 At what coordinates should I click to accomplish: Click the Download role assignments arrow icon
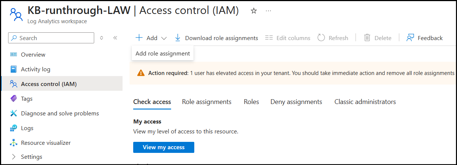click(x=178, y=38)
